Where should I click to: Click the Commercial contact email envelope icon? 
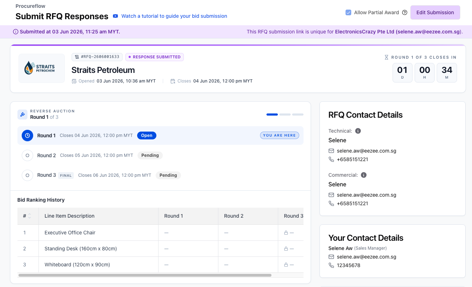[x=331, y=195]
